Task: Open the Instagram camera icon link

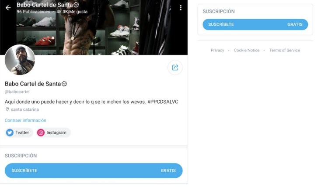Action: pos(41,133)
